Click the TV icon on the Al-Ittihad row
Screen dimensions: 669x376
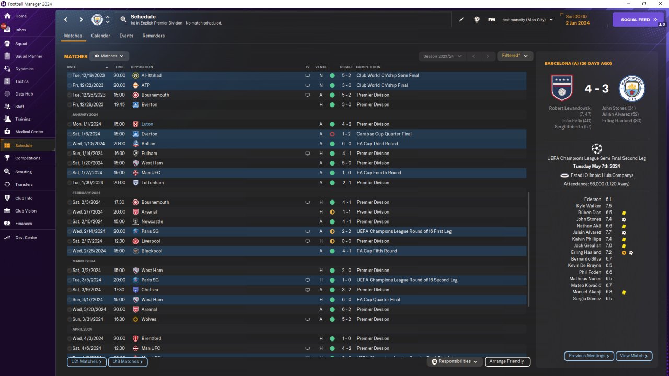click(307, 75)
